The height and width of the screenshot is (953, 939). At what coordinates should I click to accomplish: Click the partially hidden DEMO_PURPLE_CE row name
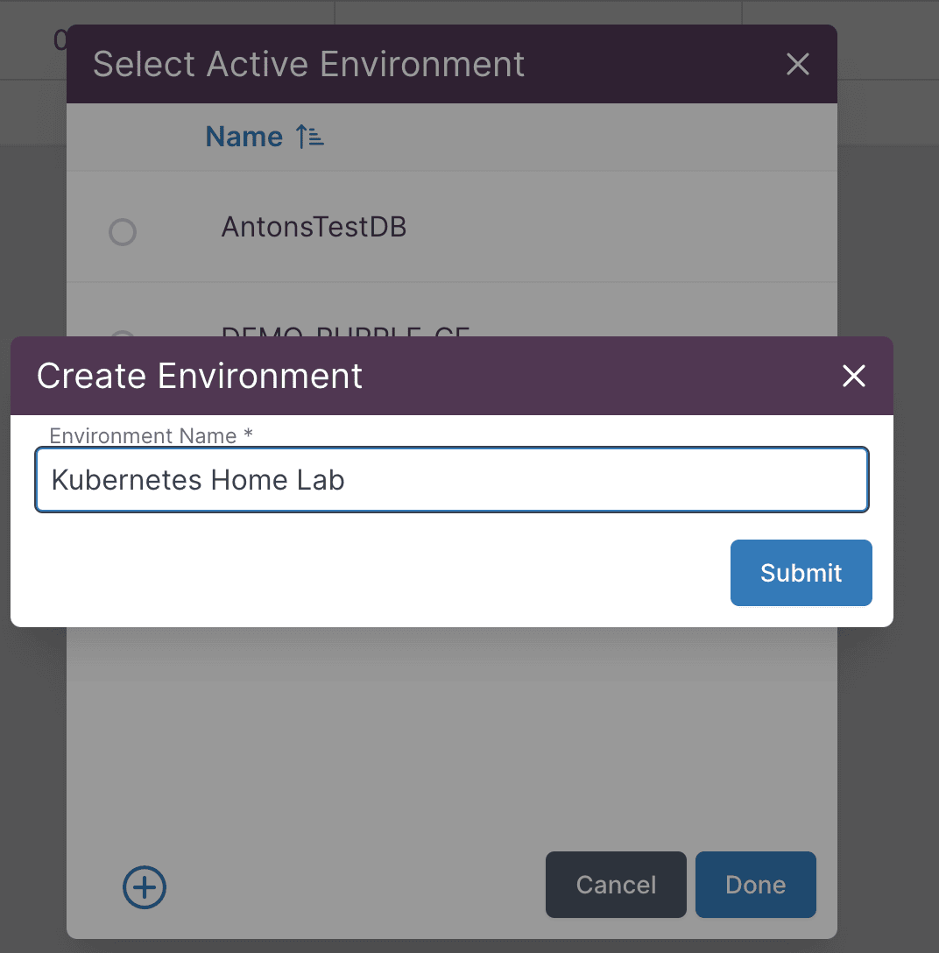pyautogui.click(x=345, y=332)
